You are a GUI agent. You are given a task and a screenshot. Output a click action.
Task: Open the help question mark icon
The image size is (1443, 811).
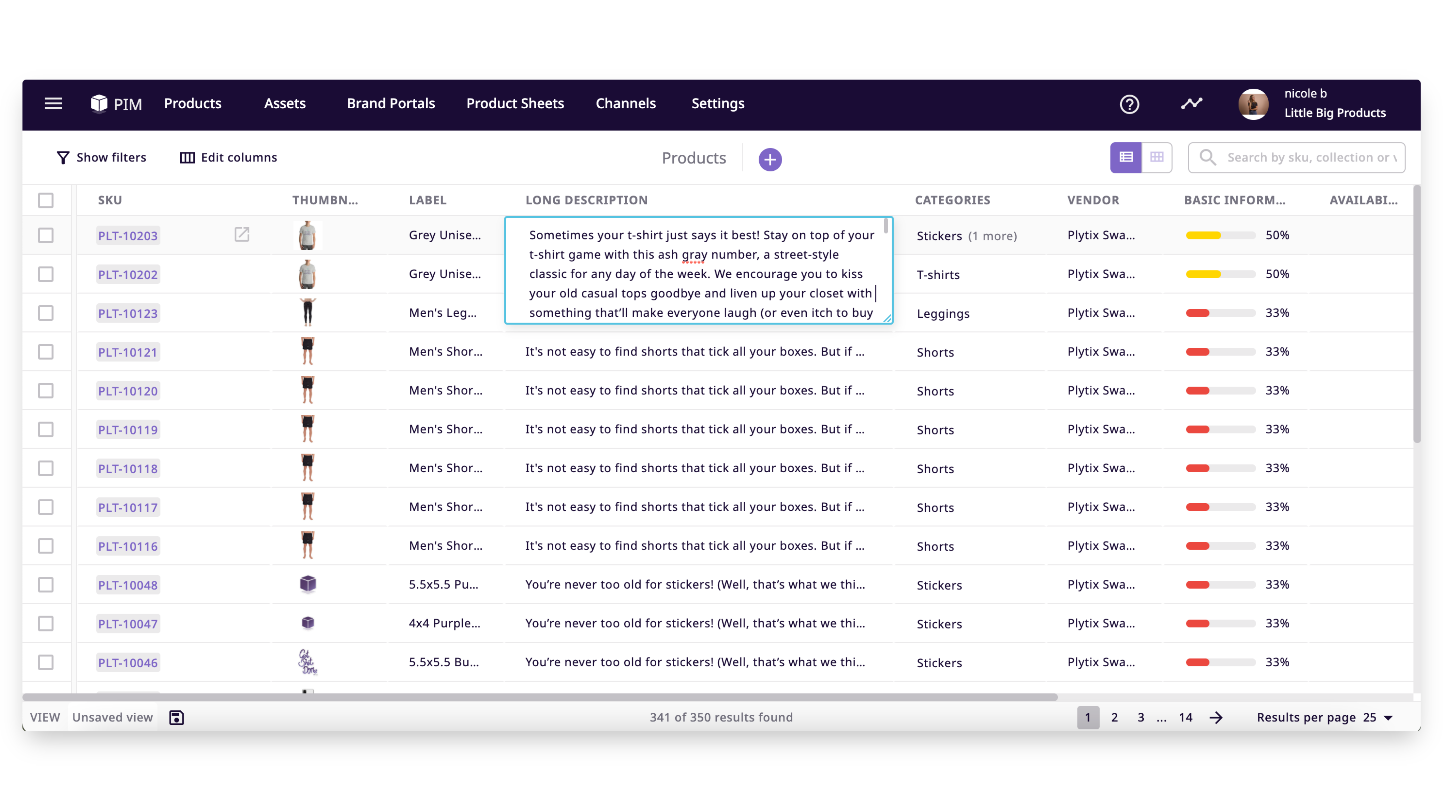pos(1129,104)
